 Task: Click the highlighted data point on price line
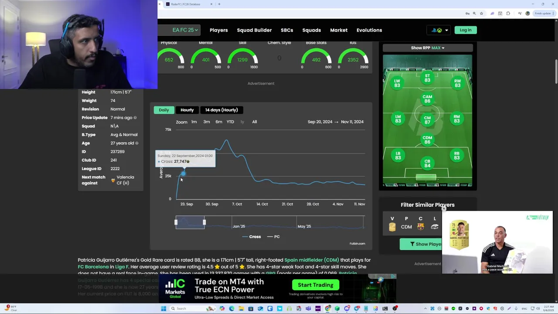click(183, 174)
